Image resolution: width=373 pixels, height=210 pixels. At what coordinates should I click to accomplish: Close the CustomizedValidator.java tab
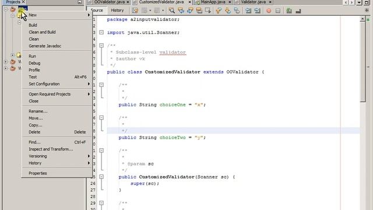tap(189, 2)
